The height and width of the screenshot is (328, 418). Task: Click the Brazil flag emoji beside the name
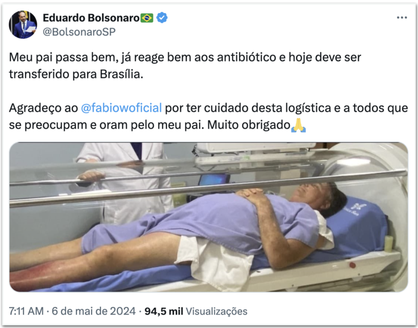pos(147,18)
